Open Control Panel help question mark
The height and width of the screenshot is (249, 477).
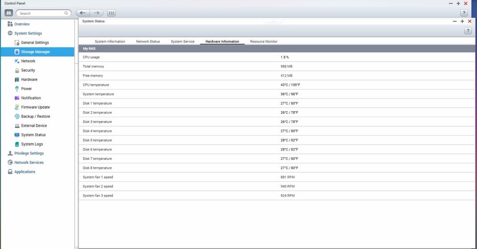[464, 13]
